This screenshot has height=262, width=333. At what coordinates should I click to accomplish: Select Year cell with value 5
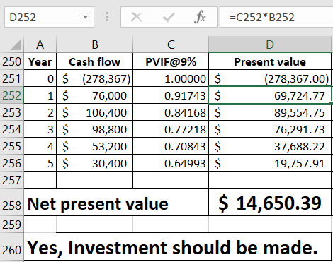click(x=40, y=163)
